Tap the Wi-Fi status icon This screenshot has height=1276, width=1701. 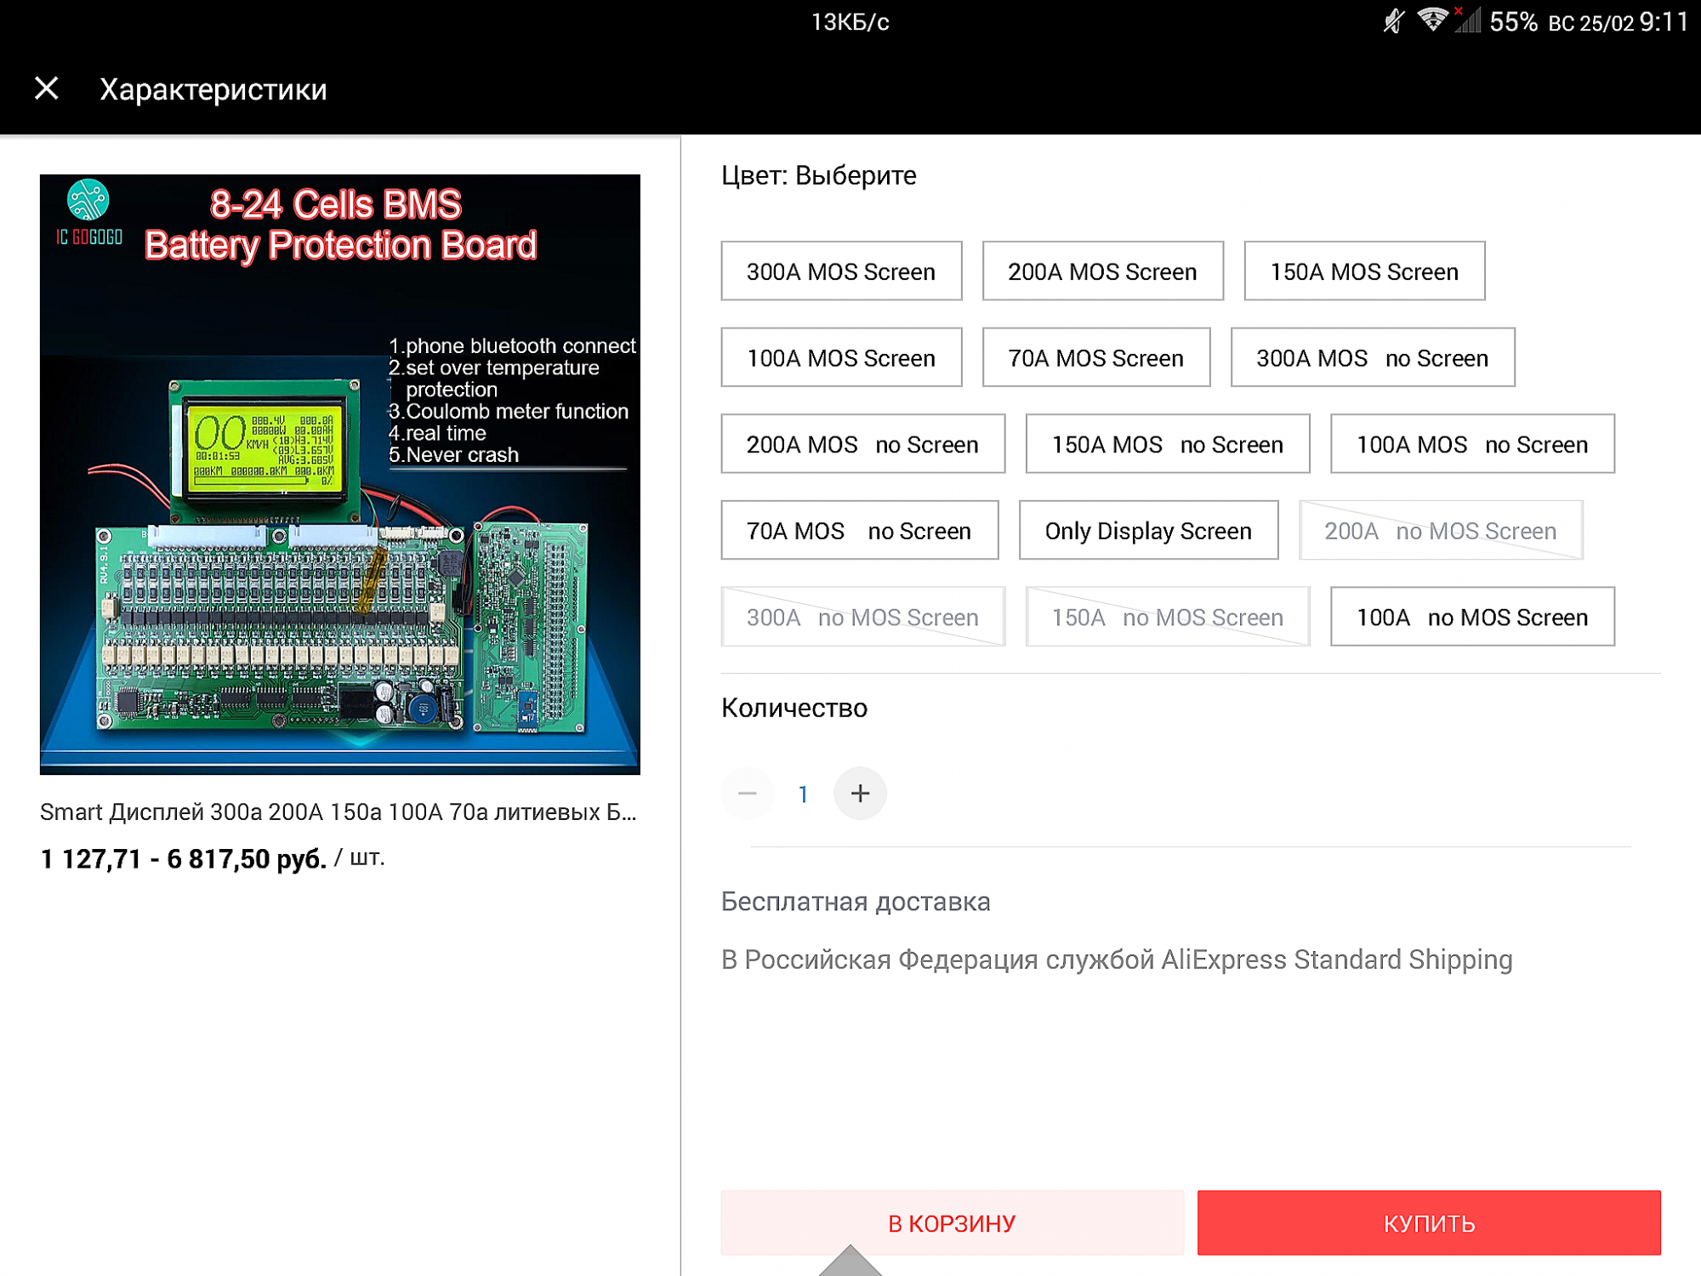[1432, 20]
